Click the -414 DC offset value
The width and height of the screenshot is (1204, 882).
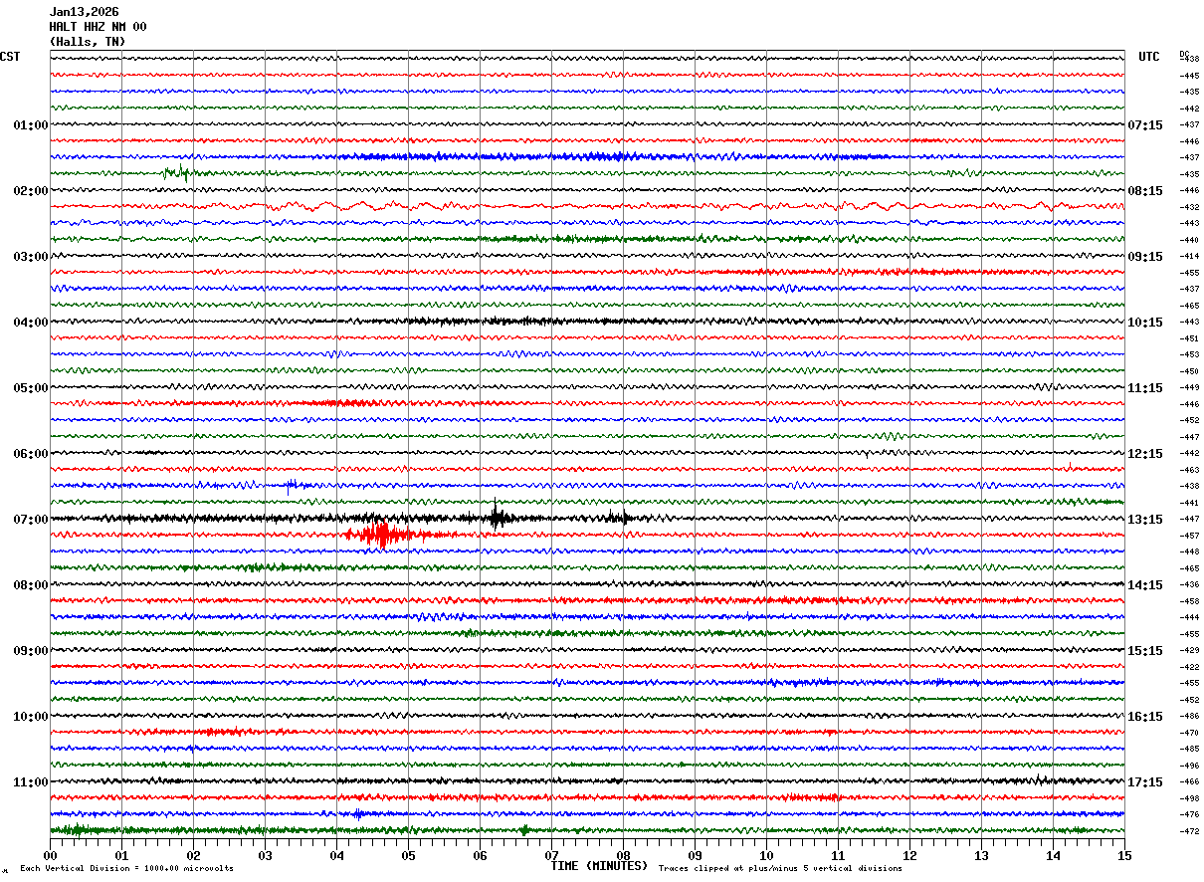[x=1189, y=257]
